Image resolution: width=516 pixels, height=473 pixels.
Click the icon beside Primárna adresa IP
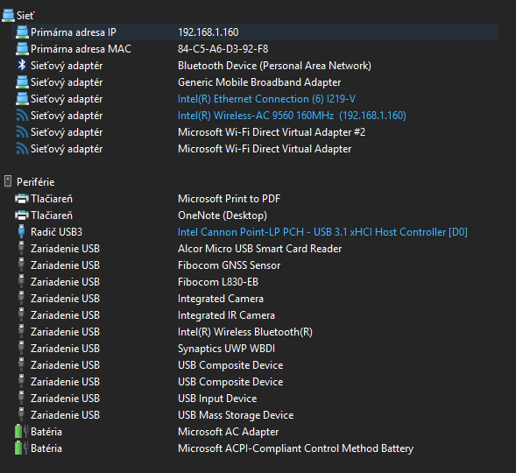pyautogui.click(x=22, y=32)
